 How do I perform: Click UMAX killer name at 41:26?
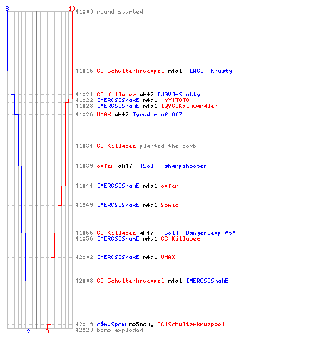coord(103,114)
